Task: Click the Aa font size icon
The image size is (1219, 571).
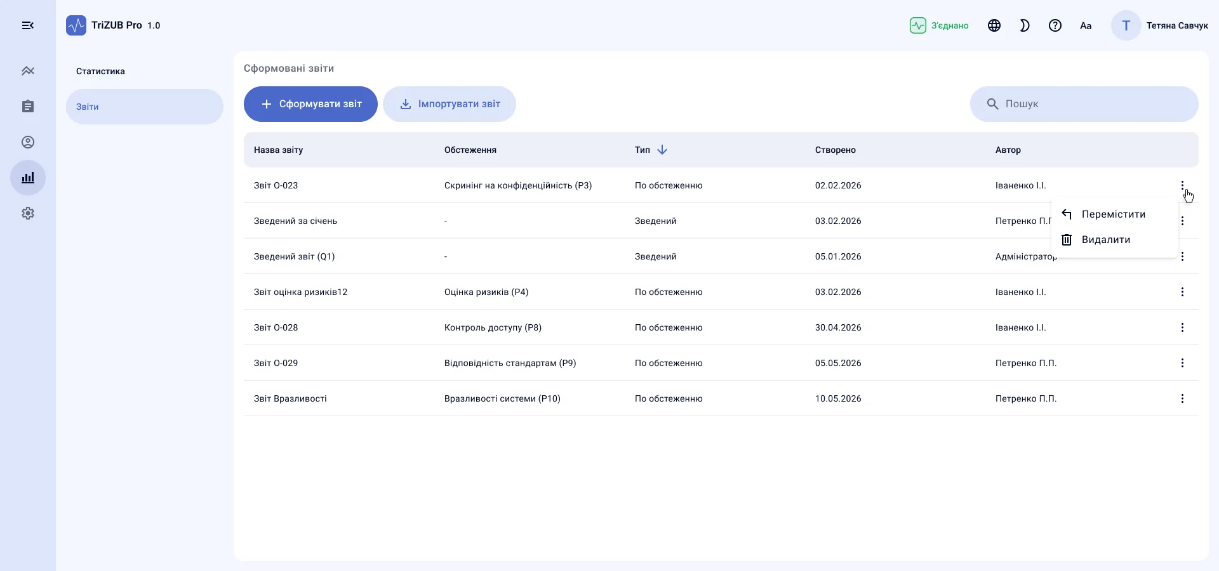Action: pos(1086,25)
